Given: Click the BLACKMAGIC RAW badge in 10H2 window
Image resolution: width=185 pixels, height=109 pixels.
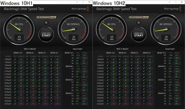Looking at the screenshot, I should pyautogui.click(x=139, y=17).
